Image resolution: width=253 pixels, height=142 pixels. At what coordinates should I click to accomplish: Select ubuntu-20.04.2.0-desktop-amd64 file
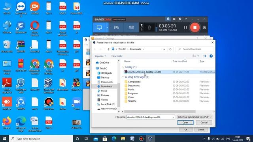click(170, 72)
